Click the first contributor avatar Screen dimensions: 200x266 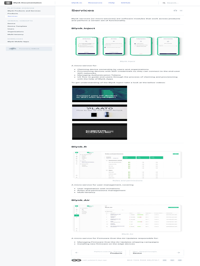tap(74, 260)
